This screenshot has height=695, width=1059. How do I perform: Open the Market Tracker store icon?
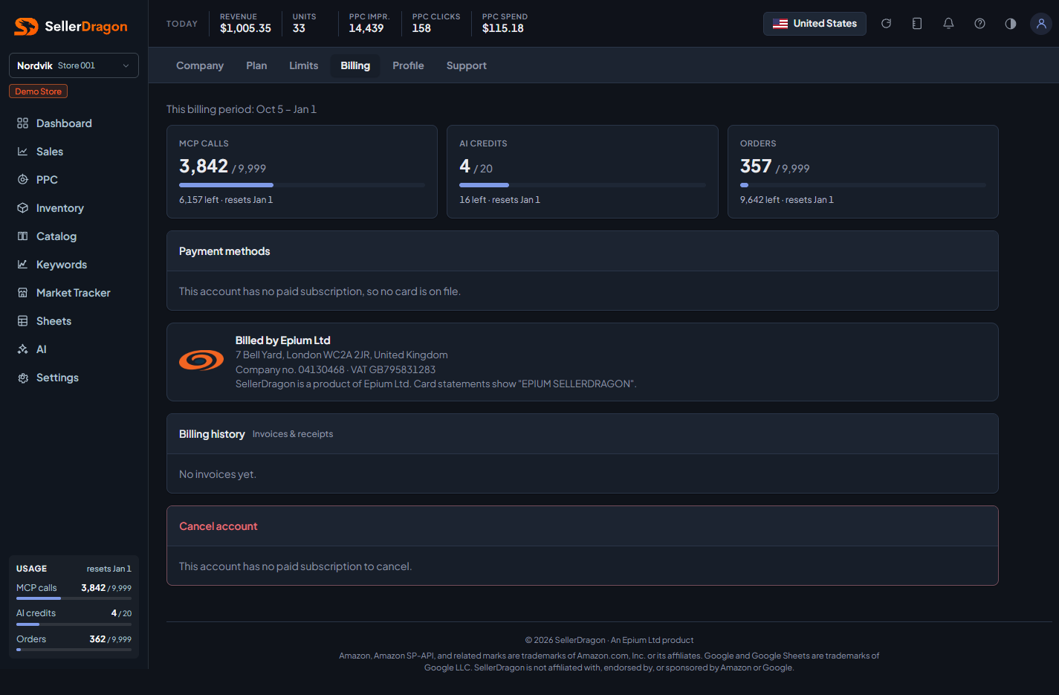point(23,293)
